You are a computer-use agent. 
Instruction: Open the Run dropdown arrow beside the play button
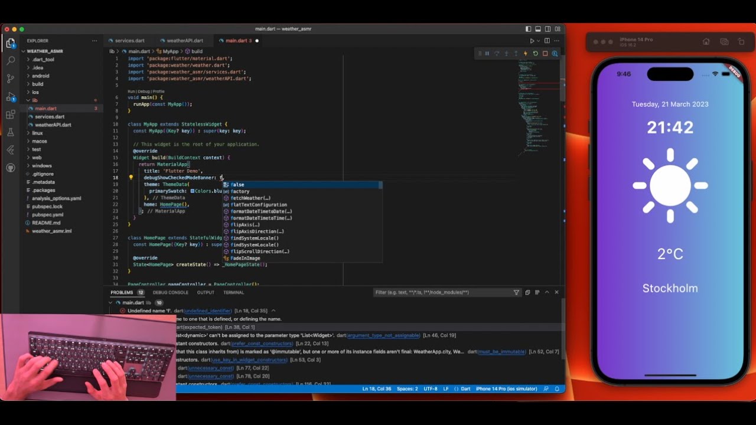[538, 41]
